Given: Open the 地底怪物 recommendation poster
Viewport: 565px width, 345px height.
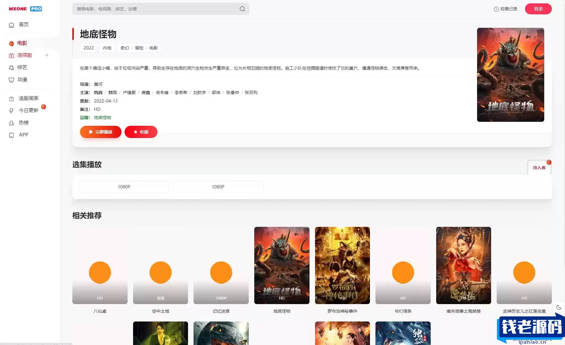Looking at the screenshot, I should click(x=282, y=265).
